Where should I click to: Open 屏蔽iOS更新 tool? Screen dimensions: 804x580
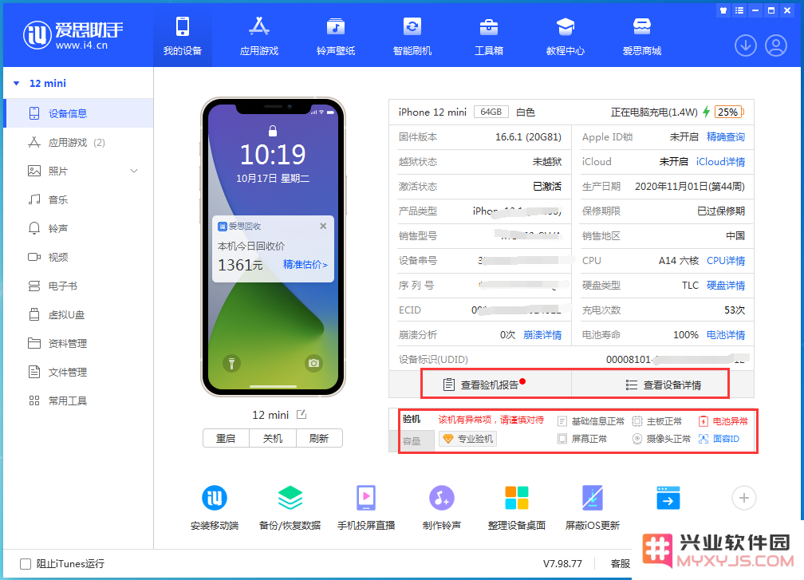(x=592, y=507)
